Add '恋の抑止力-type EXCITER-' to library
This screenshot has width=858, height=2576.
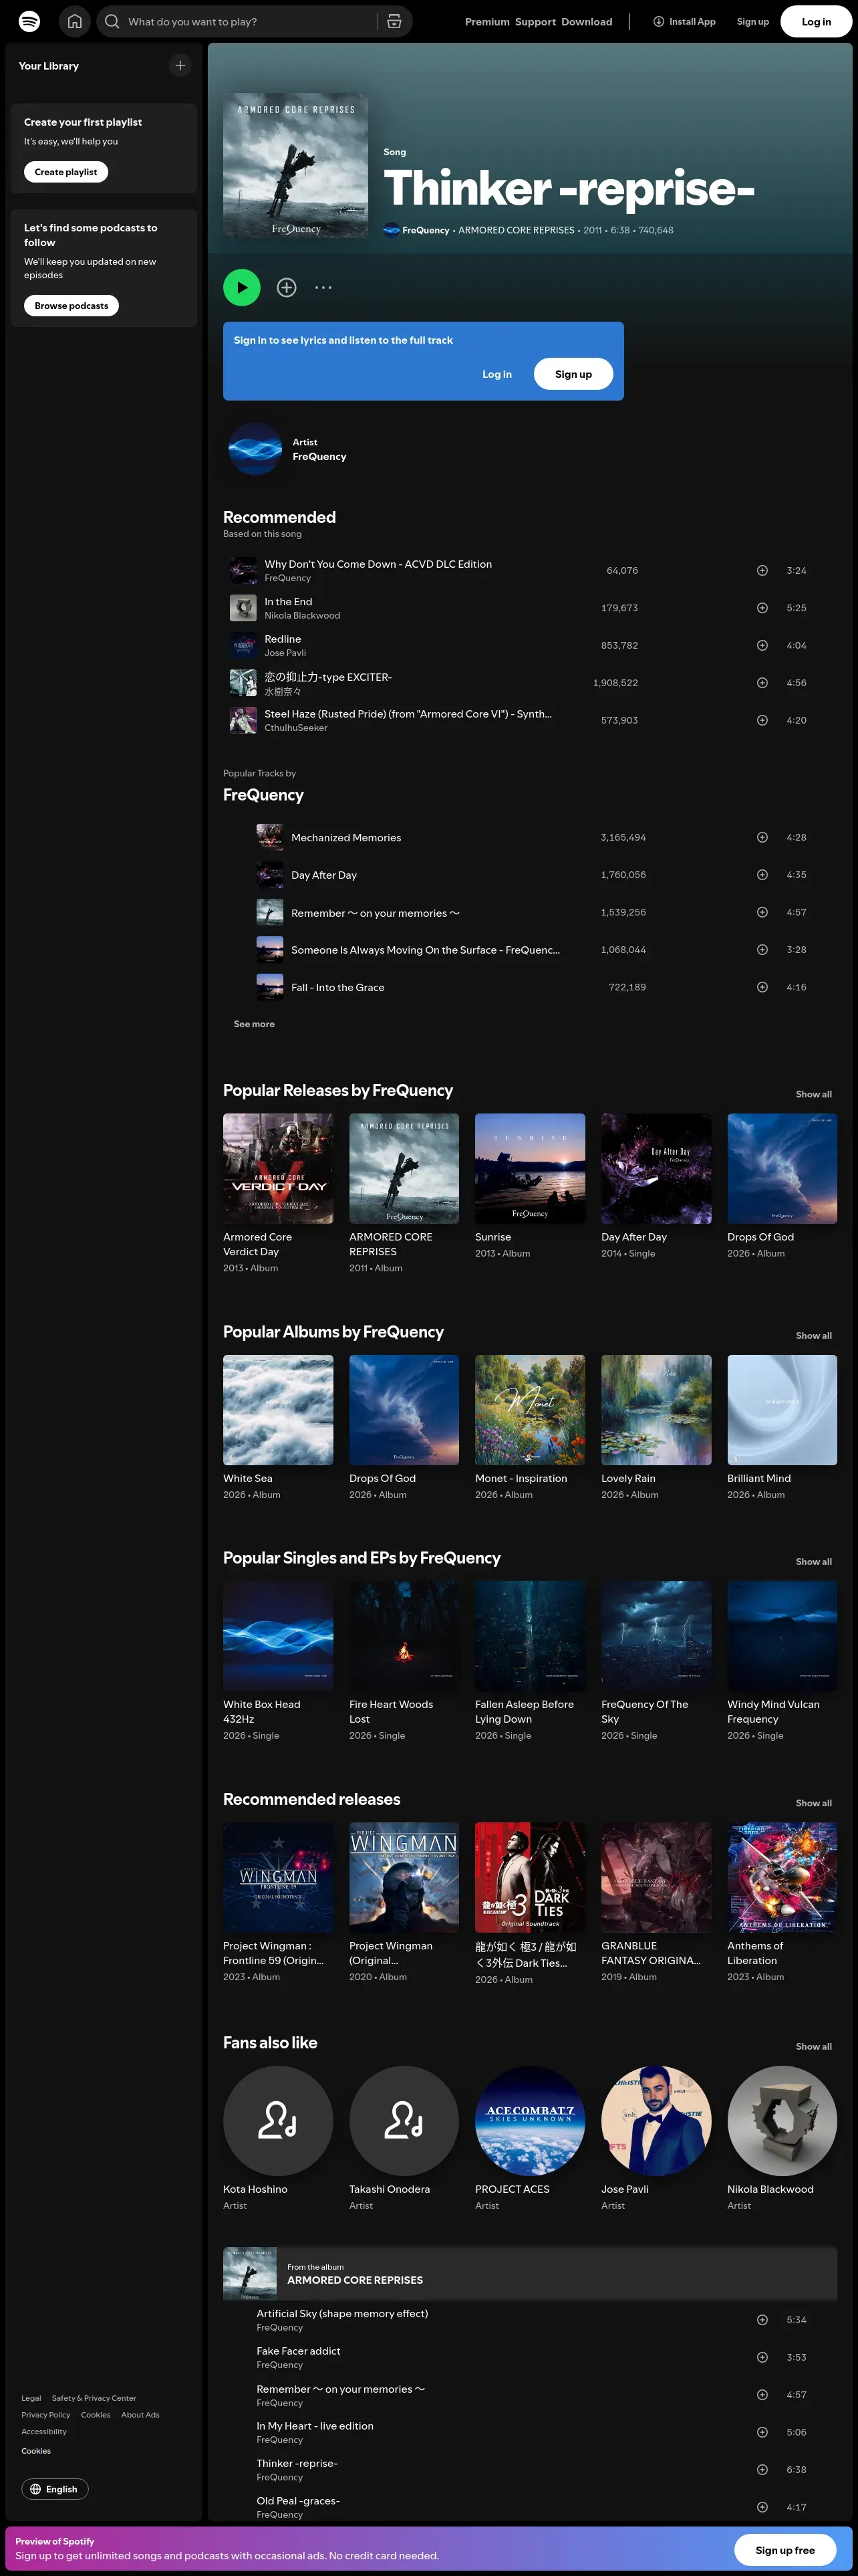(762, 683)
